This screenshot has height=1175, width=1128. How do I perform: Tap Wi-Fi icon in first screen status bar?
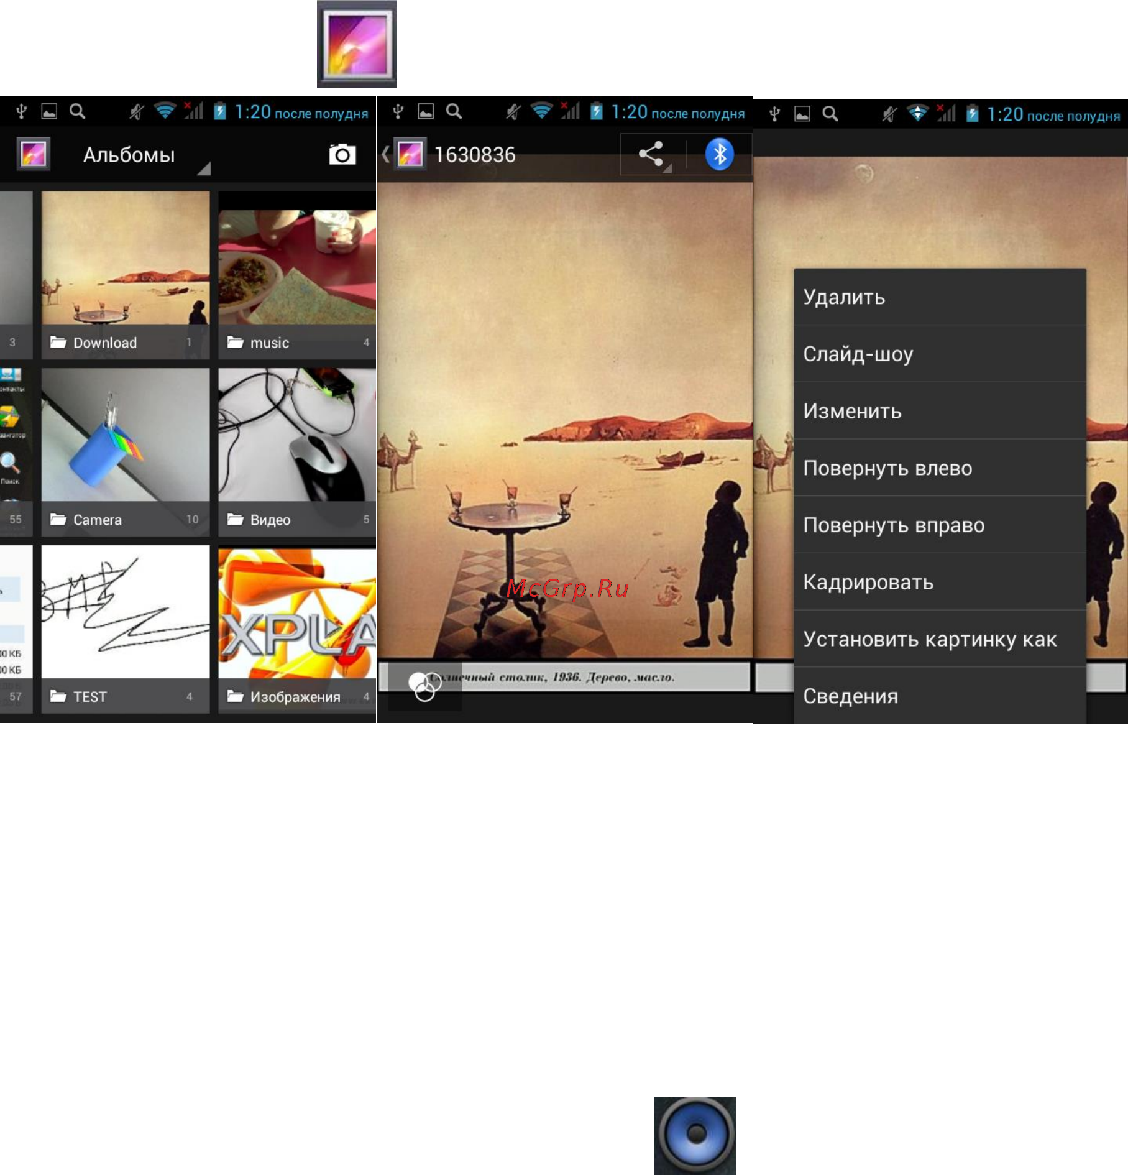(x=165, y=111)
